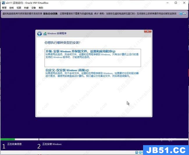This screenshot has height=155, width=189.
Task: Click the VirtualBox icon in title bar
Action: click(3, 3)
